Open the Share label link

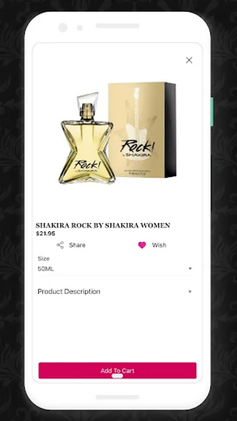coord(77,245)
